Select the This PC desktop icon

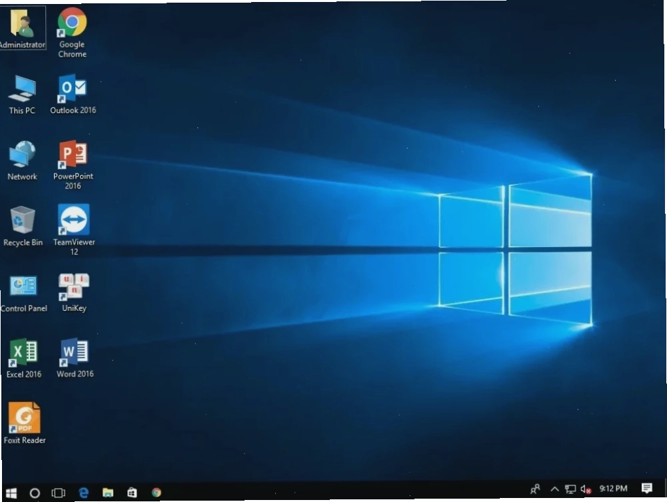click(x=22, y=95)
